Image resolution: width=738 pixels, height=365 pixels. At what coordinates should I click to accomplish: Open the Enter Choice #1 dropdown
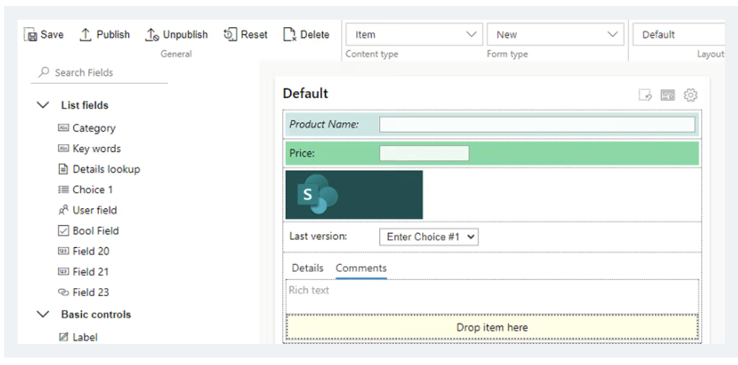429,237
